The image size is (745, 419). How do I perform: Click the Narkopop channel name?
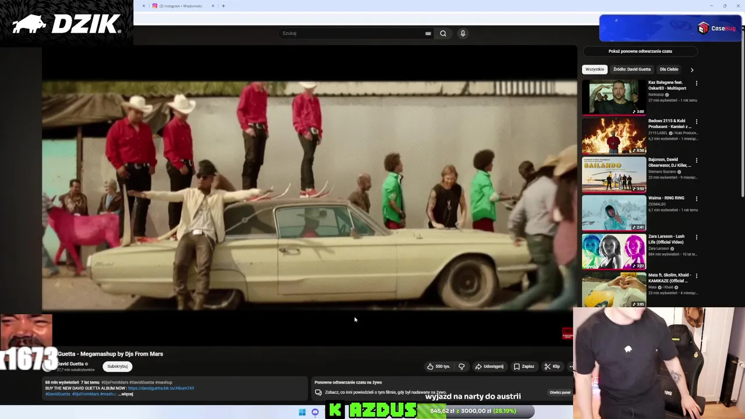[657, 94]
